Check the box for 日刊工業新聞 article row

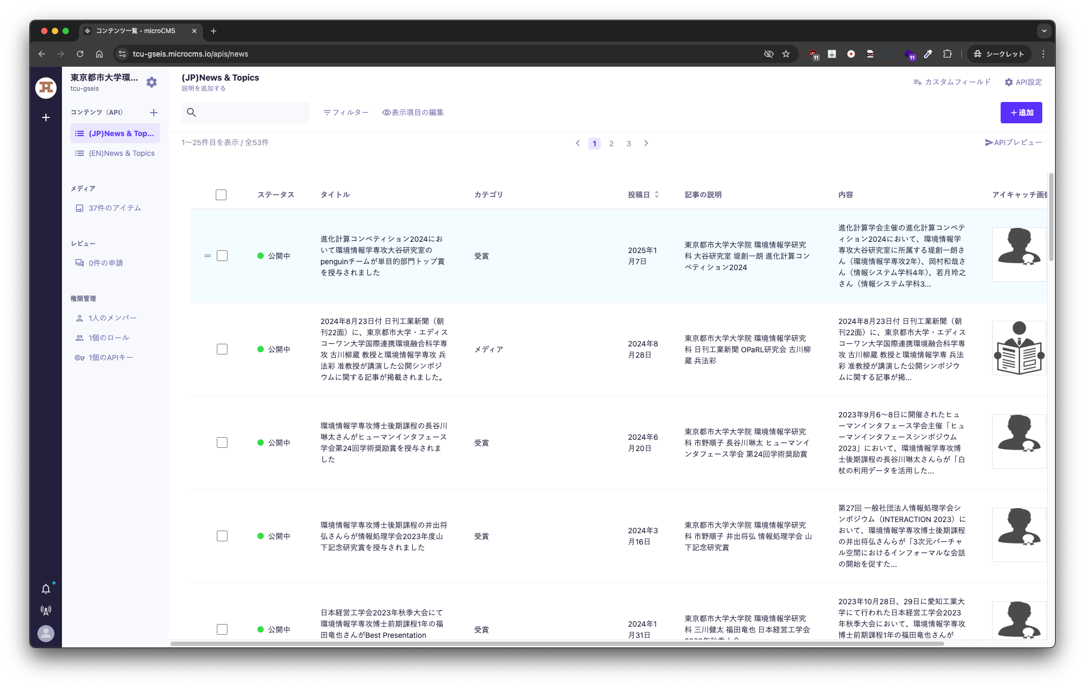point(222,349)
